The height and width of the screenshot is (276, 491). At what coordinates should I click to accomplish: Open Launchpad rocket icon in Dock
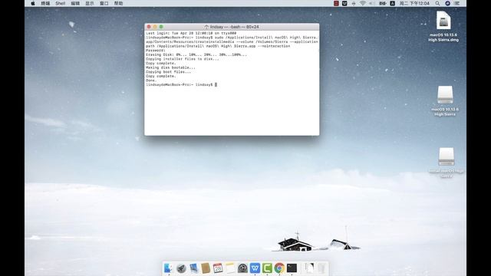181,268
